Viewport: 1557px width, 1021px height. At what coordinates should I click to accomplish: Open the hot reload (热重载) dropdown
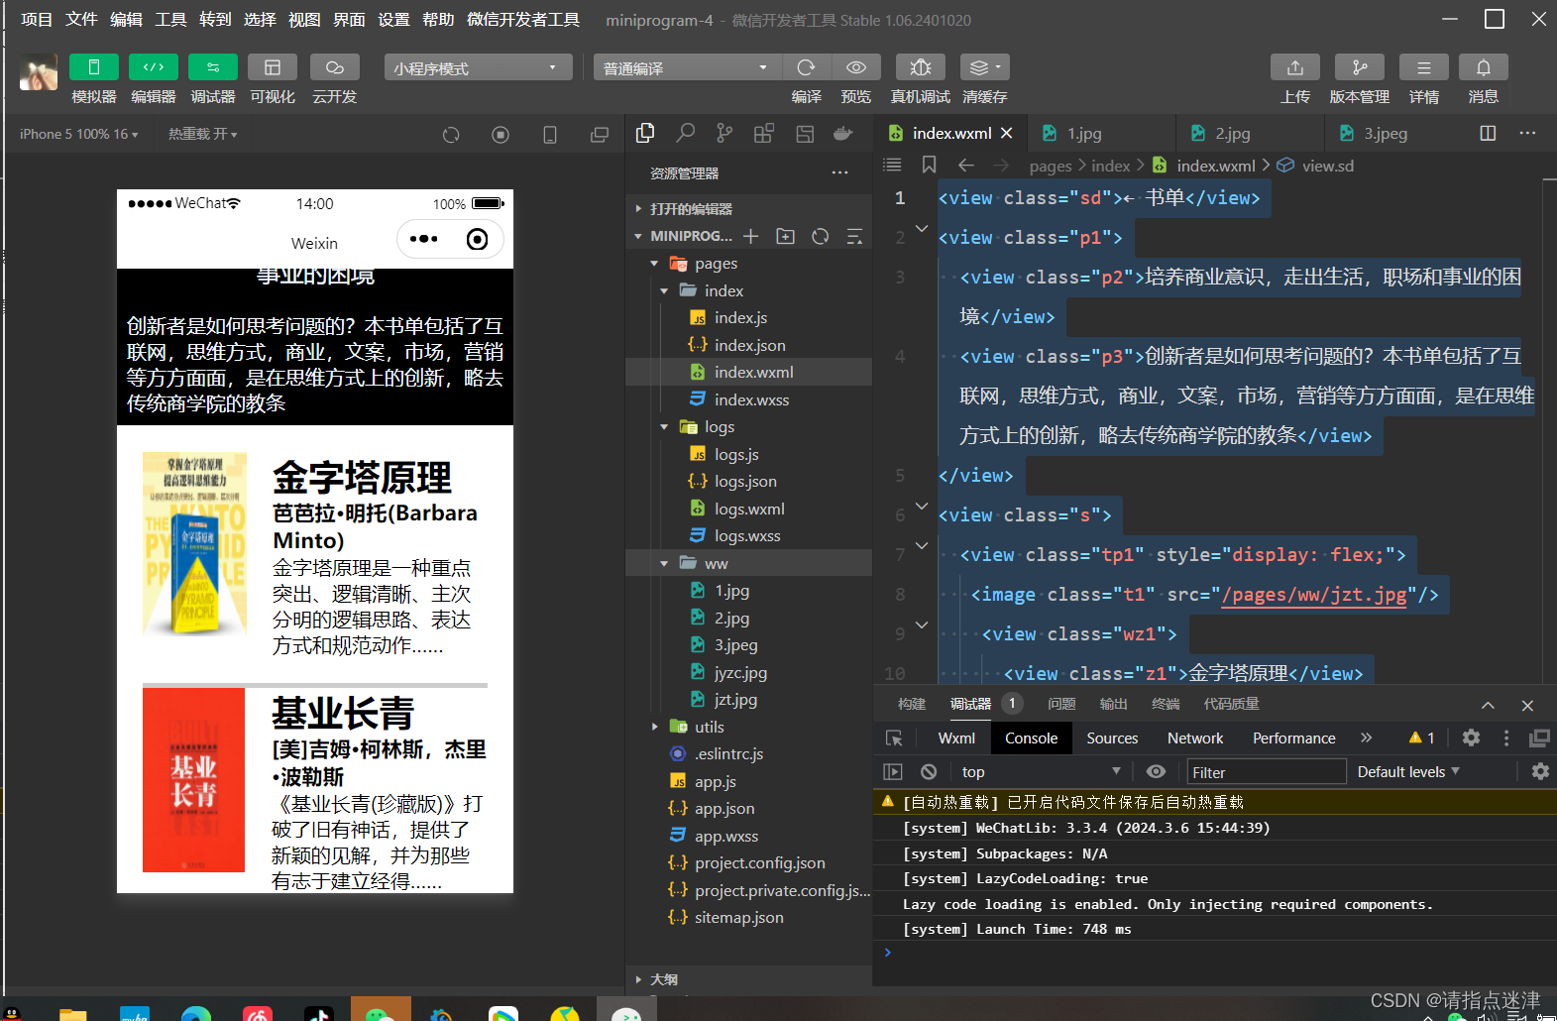(203, 134)
